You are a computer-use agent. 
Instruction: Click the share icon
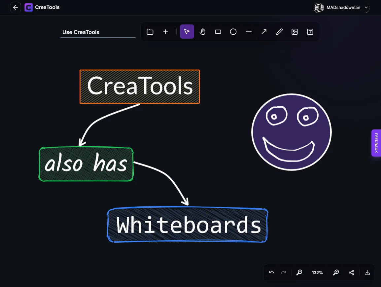click(351, 272)
